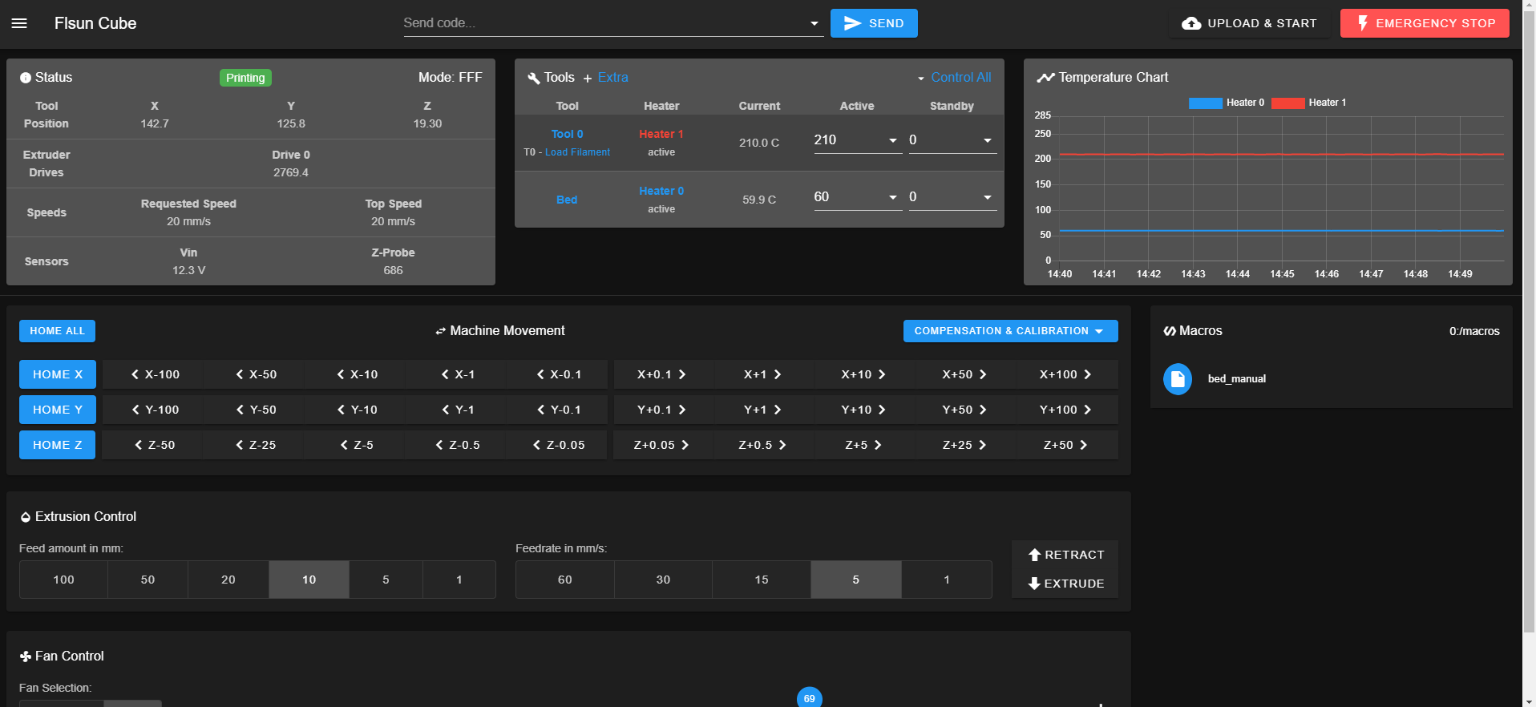The height and width of the screenshot is (707, 1536).
Task: Click the Retract button
Action: point(1065,555)
